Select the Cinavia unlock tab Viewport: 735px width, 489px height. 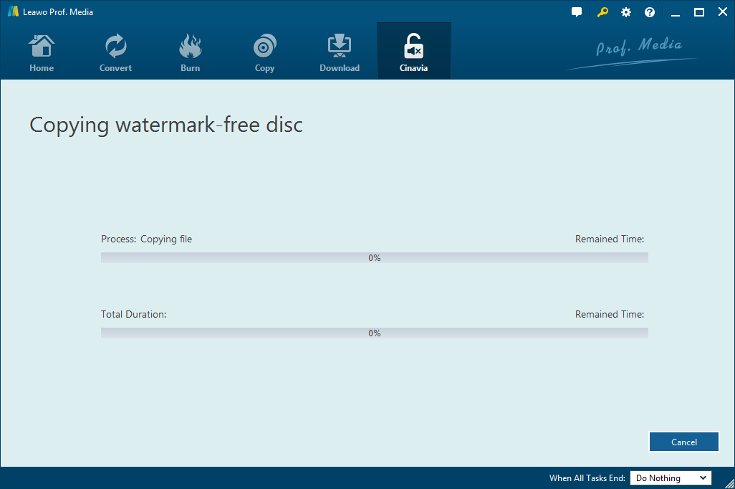414,51
